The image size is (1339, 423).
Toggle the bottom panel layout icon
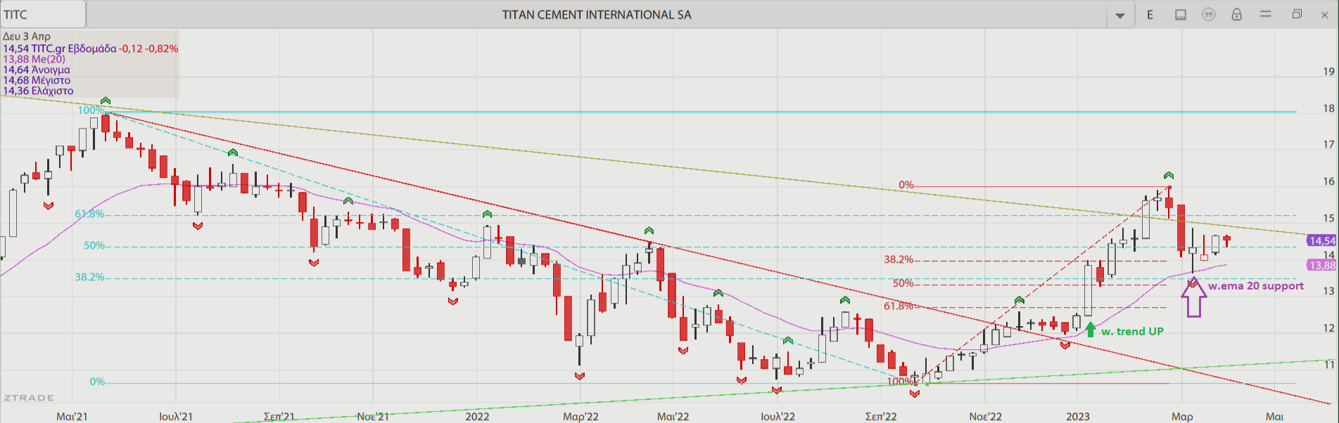click(1181, 15)
